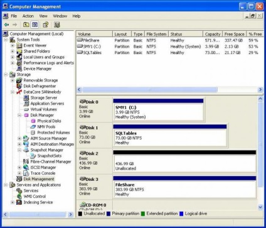266x228 pixels.
Task: Open the Event Viewer tree icon
Action: point(19,45)
